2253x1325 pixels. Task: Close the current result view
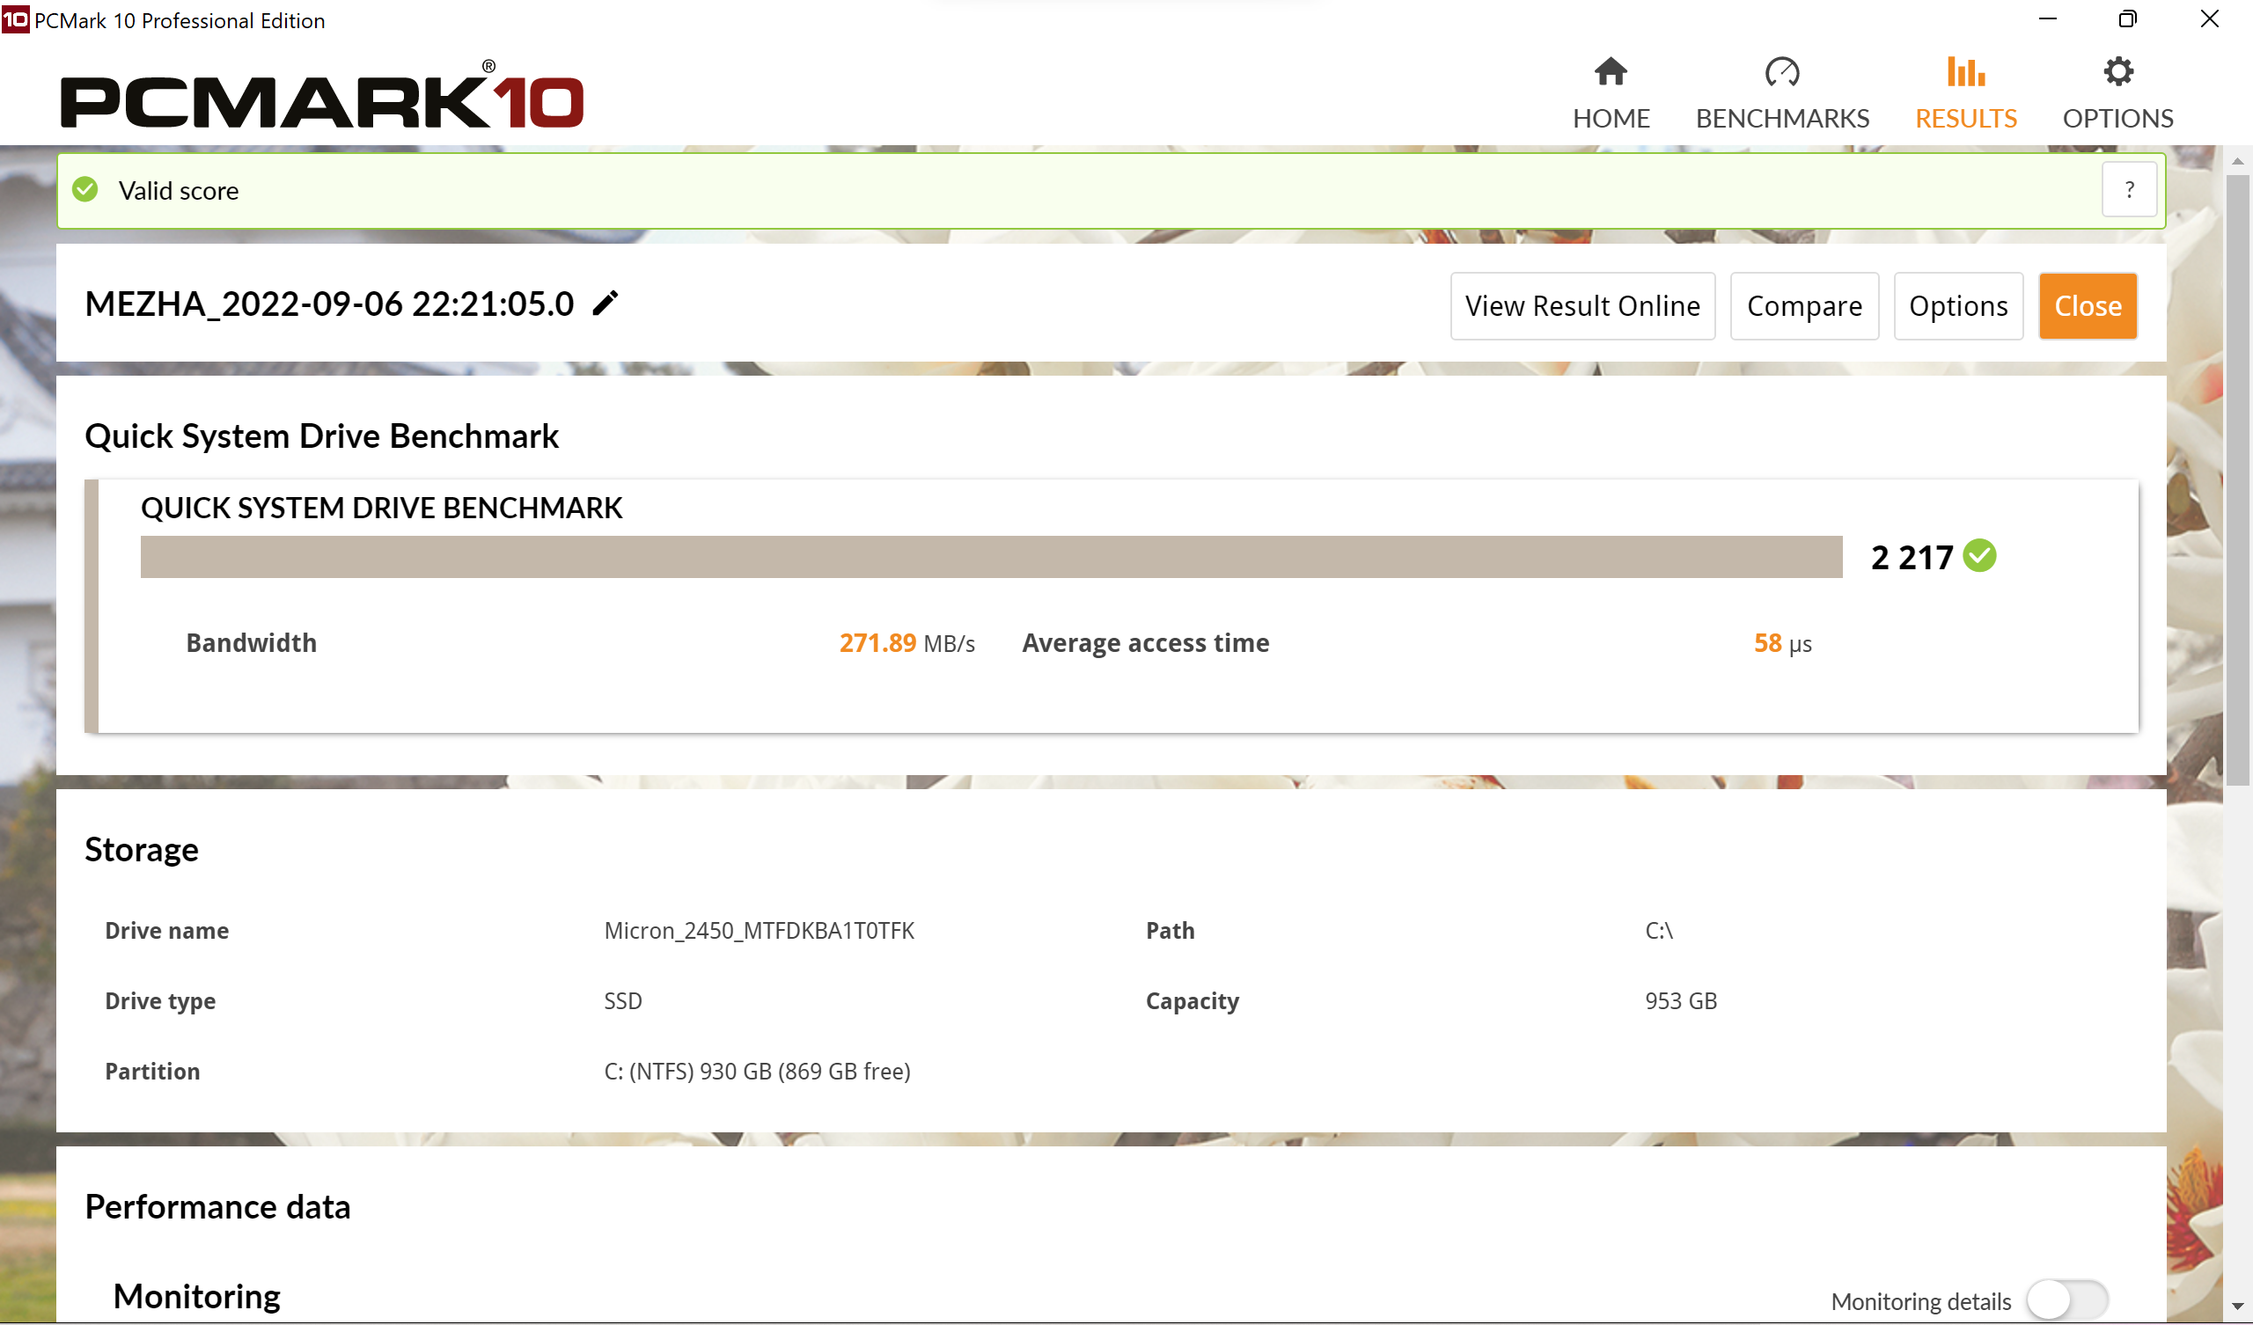tap(2088, 306)
